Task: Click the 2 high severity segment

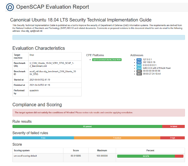Action: click(172, 138)
